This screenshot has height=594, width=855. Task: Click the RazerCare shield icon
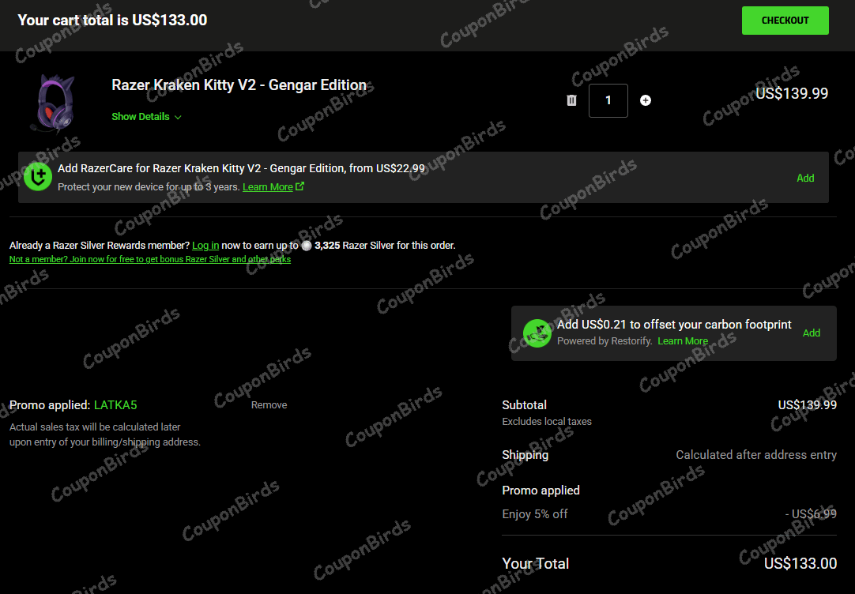(x=38, y=177)
